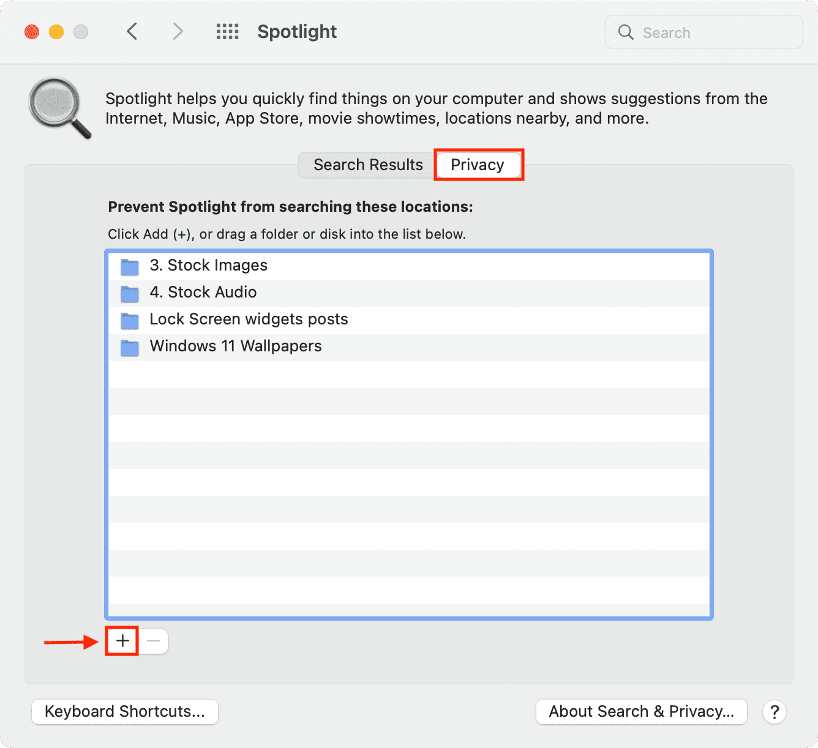Click the folder icon beside Windows 11 Wallpapers
The width and height of the screenshot is (818, 748).
(x=130, y=347)
